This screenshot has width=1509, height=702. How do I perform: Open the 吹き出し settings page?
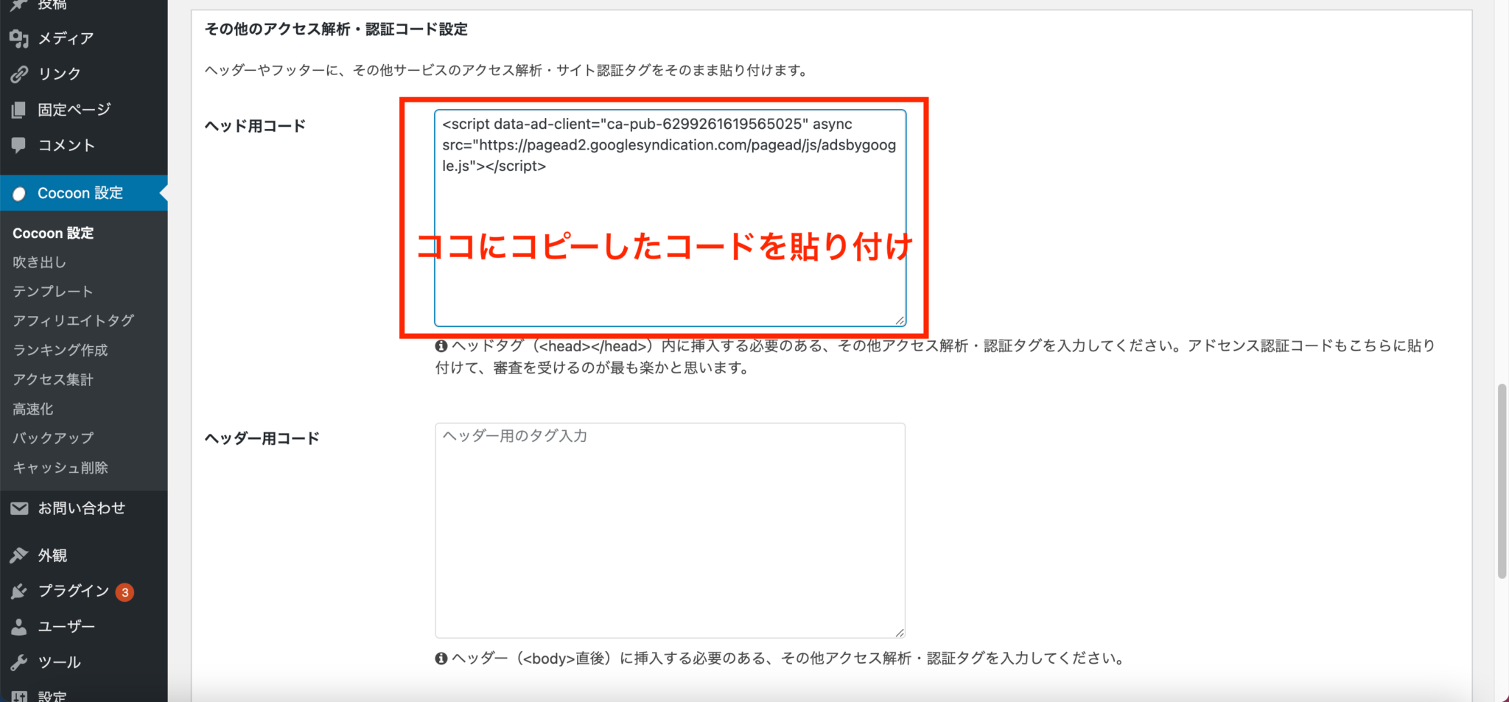click(x=39, y=262)
